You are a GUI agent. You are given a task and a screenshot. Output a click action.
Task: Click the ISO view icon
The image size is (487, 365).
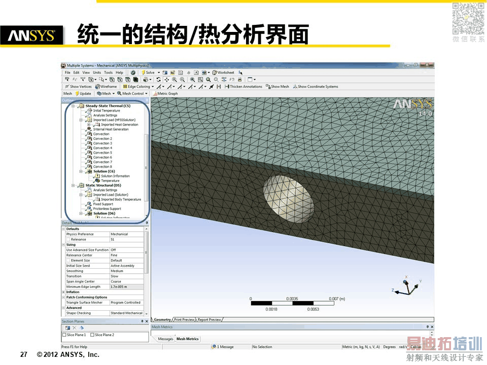(224, 80)
